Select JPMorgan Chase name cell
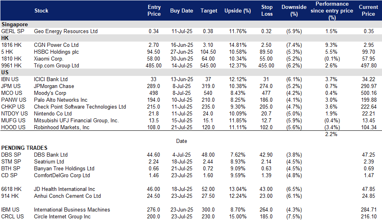 (54, 86)
